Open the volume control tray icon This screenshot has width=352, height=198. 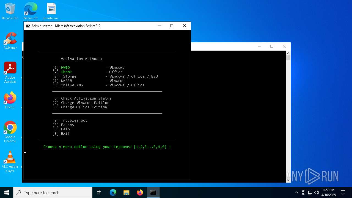[317, 193]
